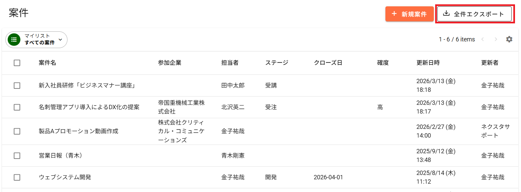This screenshot has height=192, width=521.
Task: Expand list selector chevron arrow
Action: click(x=60, y=40)
